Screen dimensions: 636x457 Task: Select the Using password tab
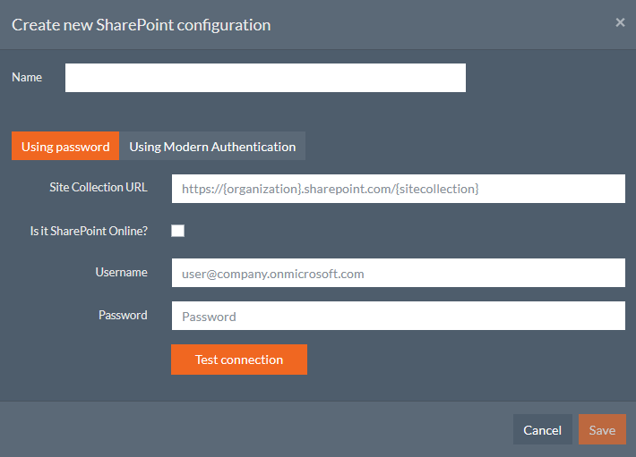click(65, 146)
